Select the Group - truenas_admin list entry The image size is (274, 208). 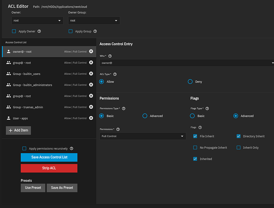coord(49,107)
